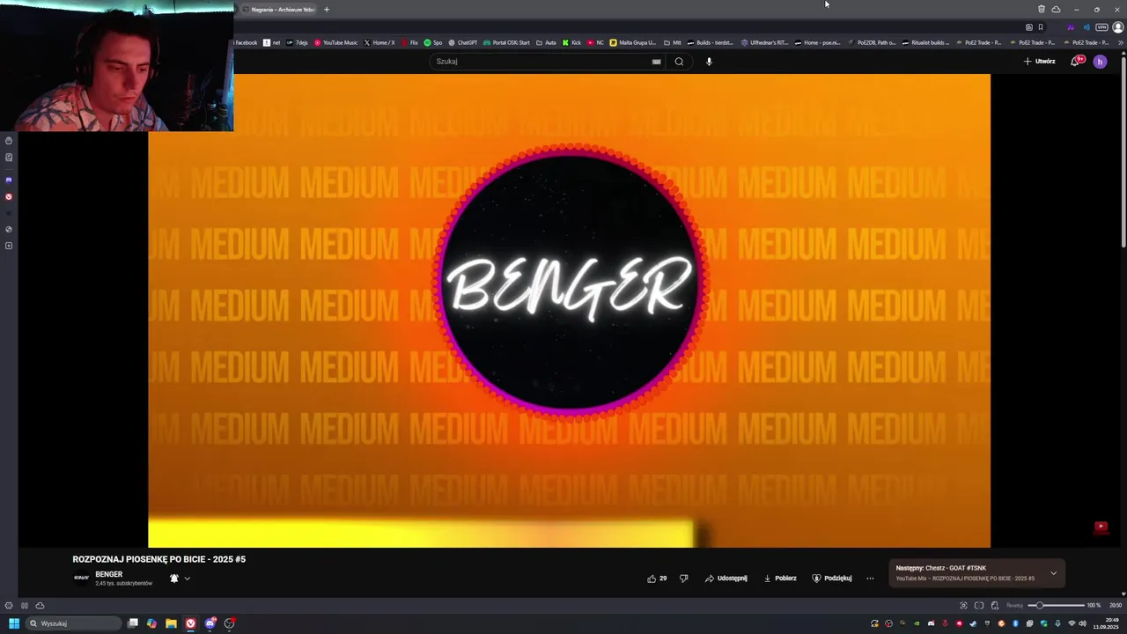Open the red mini player icon beside video
The width and height of the screenshot is (1127, 634).
click(1101, 527)
